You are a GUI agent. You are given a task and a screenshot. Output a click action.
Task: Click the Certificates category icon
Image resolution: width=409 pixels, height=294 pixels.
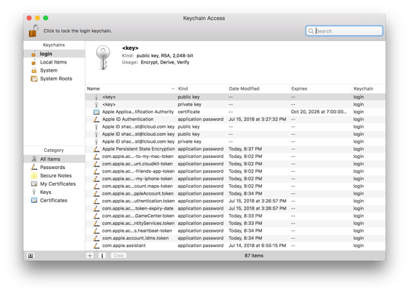34,200
